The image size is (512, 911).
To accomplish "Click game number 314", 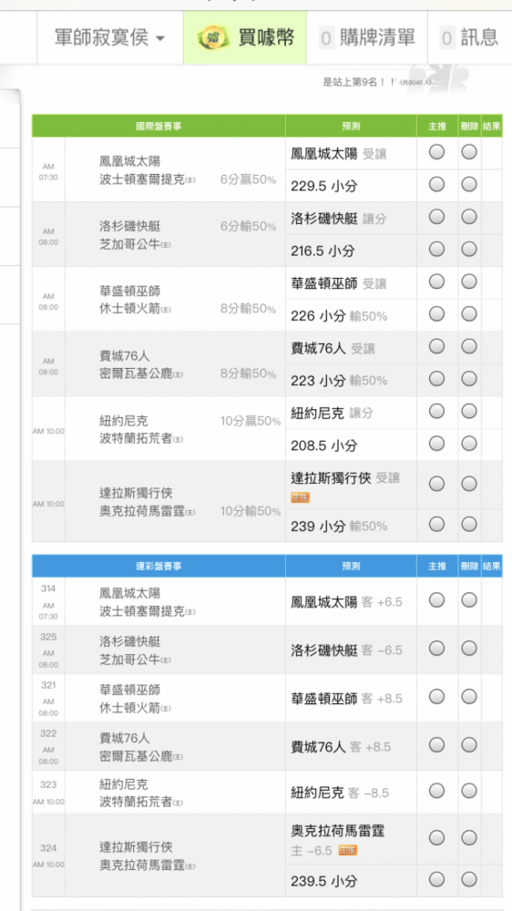I will tap(48, 589).
